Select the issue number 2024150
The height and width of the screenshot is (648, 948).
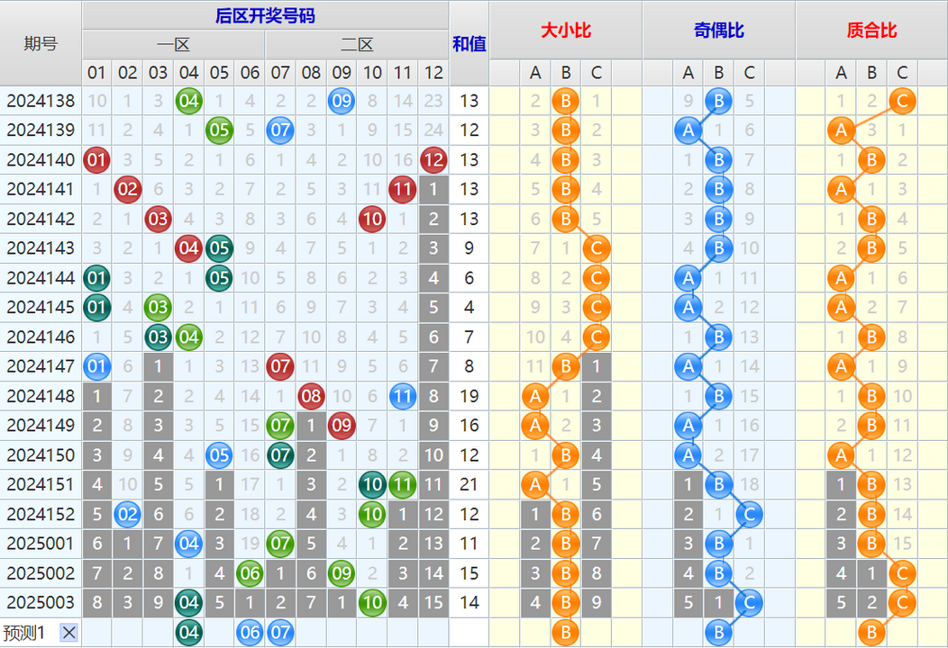(41, 455)
